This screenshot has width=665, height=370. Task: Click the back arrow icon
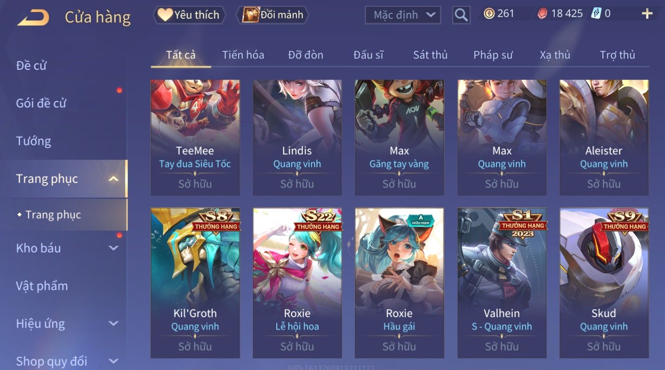point(34,17)
